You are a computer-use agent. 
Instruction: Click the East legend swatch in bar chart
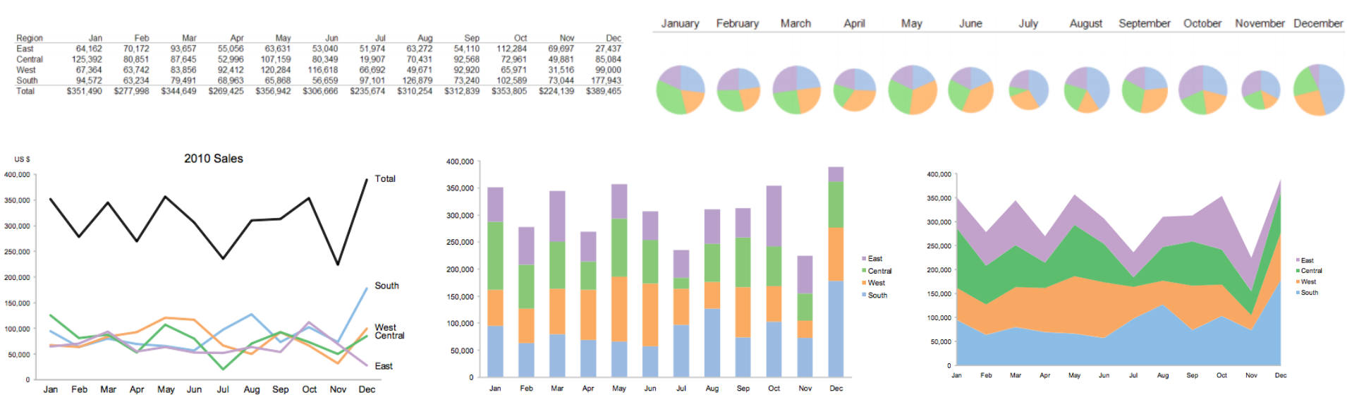pos(864,259)
